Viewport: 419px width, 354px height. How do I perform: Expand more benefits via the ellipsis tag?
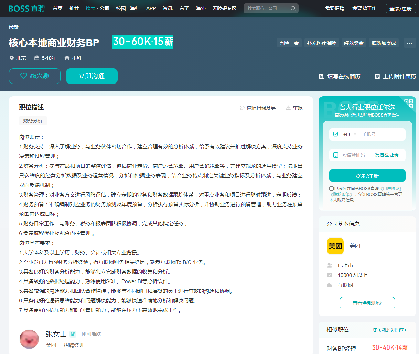tap(409, 43)
